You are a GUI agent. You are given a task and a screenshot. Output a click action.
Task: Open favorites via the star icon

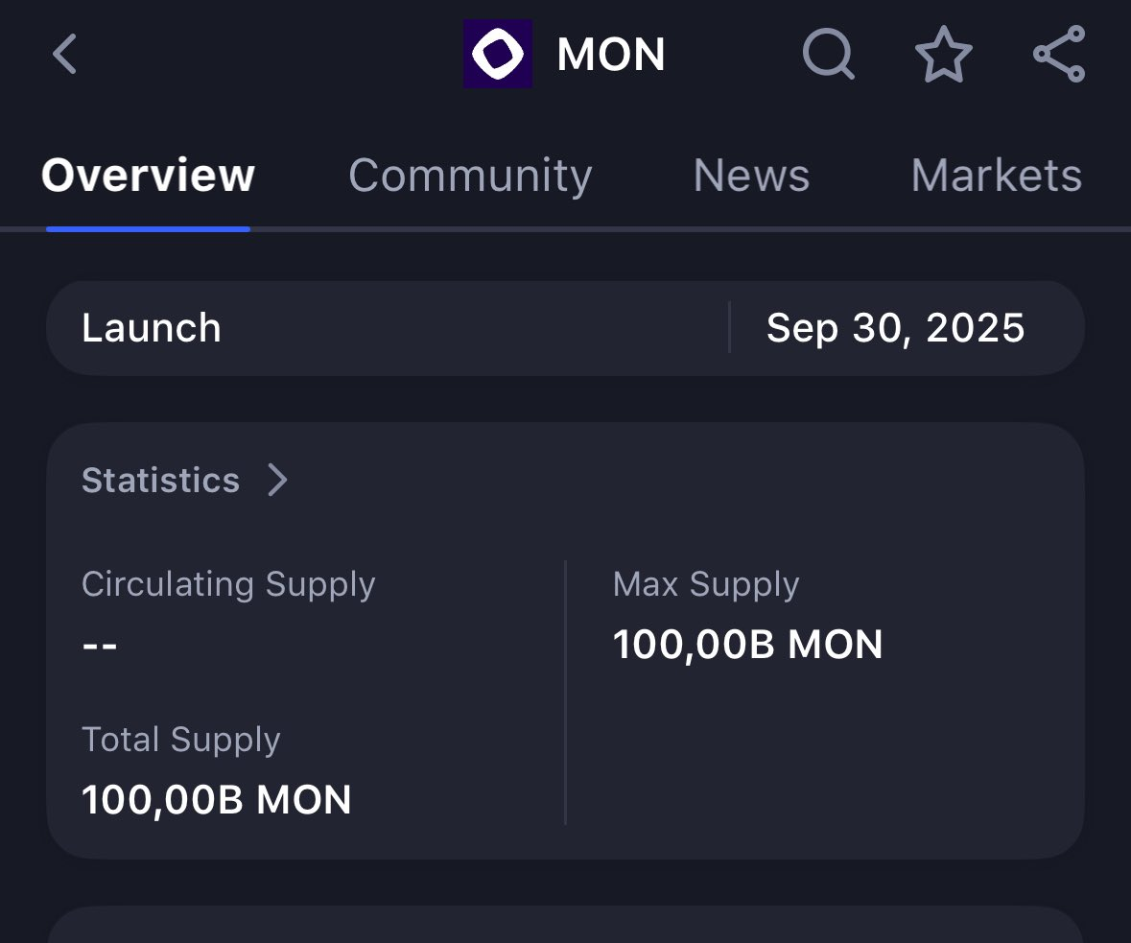pyautogui.click(x=944, y=55)
